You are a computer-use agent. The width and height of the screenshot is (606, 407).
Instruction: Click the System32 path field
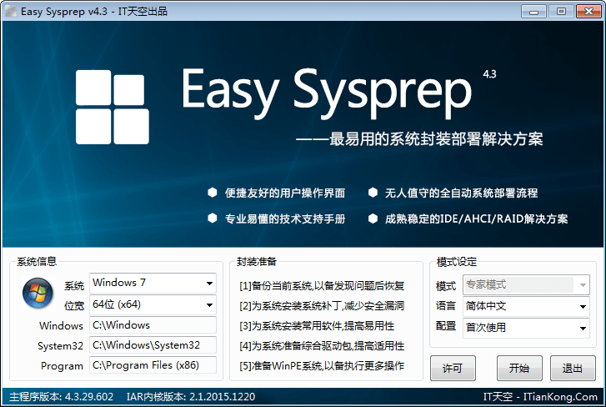tap(153, 345)
